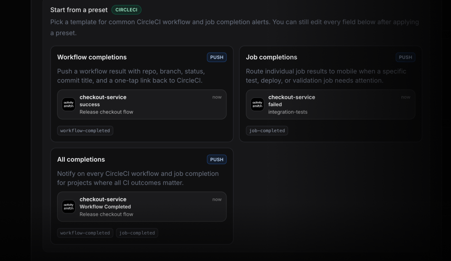Click the CIRCLECI badge next to the heading

point(126,10)
